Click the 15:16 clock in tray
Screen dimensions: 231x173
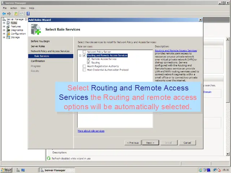[226, 170]
